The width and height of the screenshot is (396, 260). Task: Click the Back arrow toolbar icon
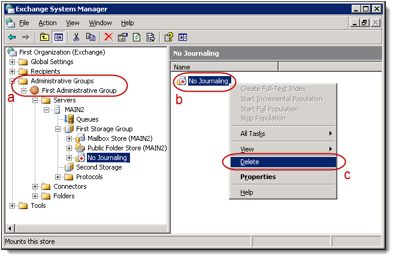tap(12, 38)
